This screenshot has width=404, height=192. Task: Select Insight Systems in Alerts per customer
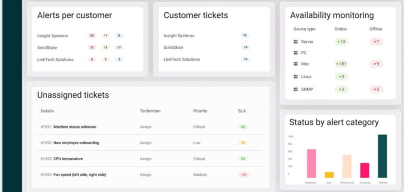click(52, 36)
